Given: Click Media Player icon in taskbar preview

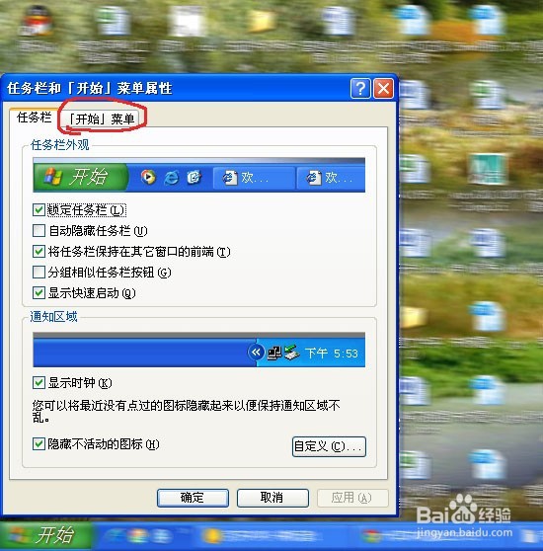Looking at the screenshot, I should 148,177.
